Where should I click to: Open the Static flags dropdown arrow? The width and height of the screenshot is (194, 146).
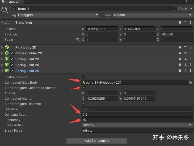(191, 9)
